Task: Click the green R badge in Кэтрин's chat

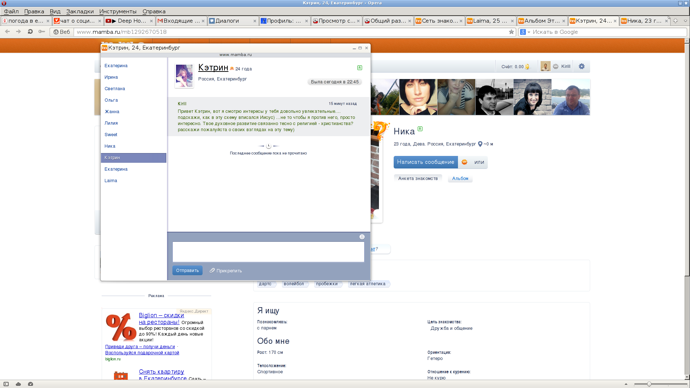Action: click(x=360, y=68)
